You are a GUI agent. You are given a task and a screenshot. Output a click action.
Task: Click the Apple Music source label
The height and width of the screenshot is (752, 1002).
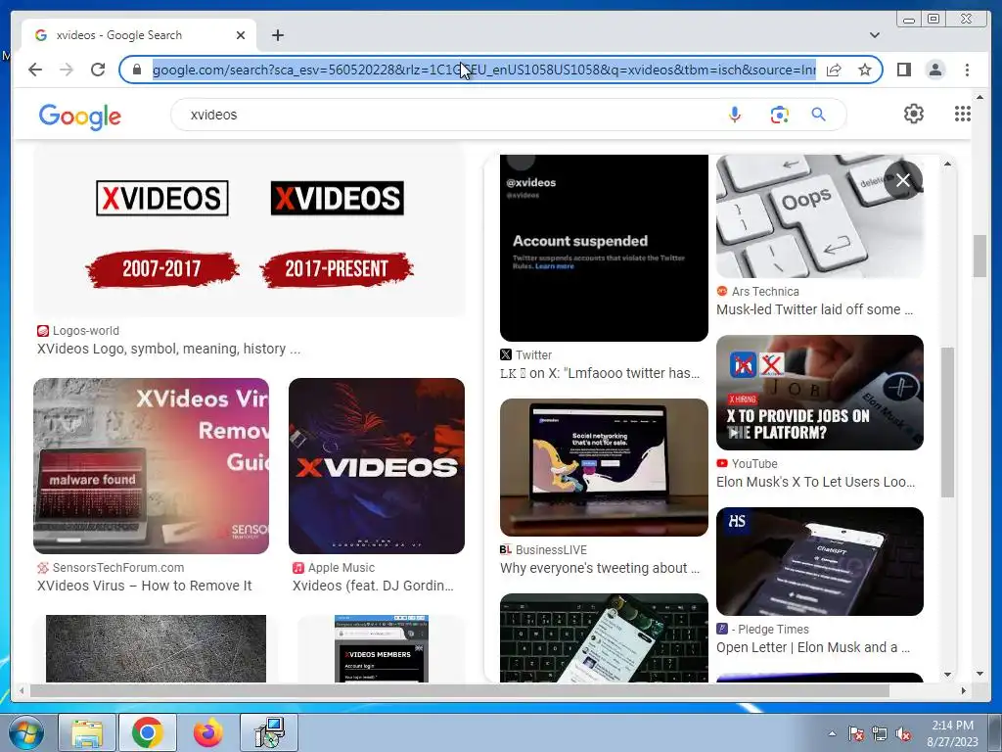[342, 568]
